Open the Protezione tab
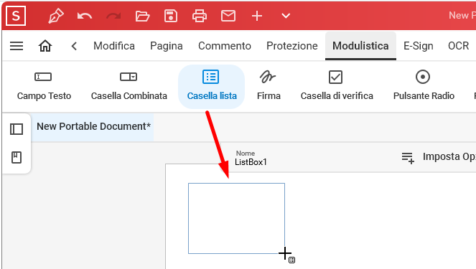Image resolution: width=476 pixels, height=269 pixels. [x=292, y=46]
